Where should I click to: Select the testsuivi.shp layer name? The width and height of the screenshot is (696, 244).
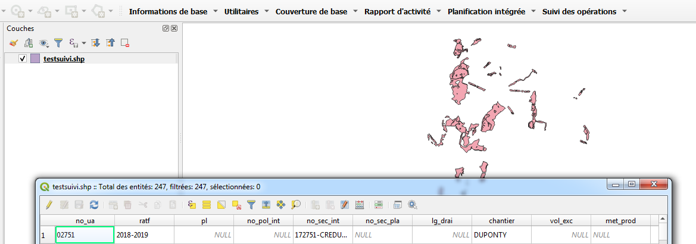[x=64, y=59]
